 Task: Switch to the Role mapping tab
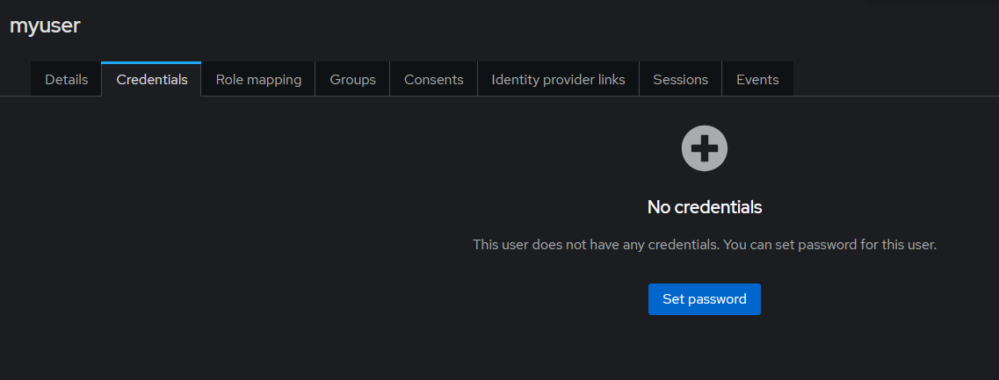[258, 79]
